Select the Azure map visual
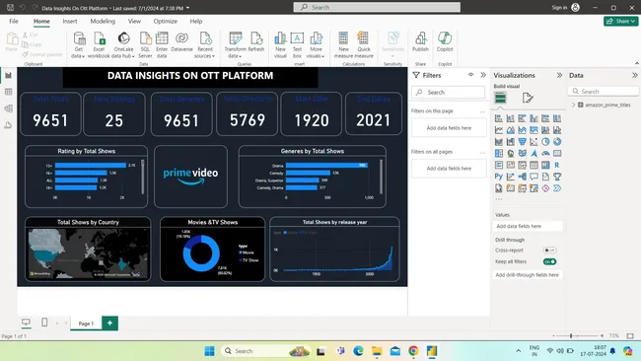This screenshot has height=361, width=641. [x=534, y=153]
